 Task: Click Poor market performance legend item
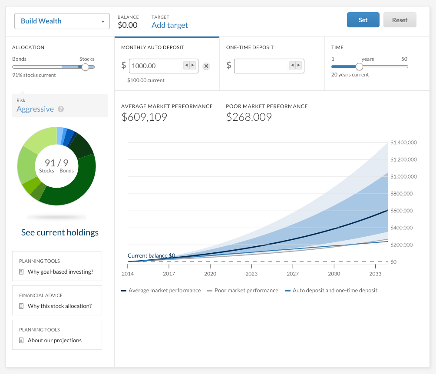(x=243, y=291)
